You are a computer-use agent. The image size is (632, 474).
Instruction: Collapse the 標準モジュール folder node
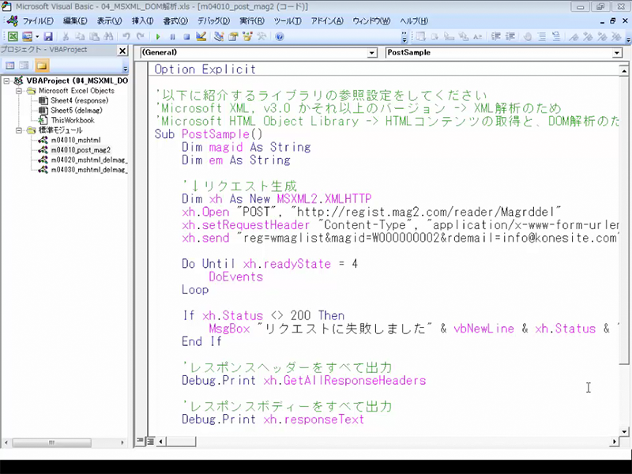(20, 130)
